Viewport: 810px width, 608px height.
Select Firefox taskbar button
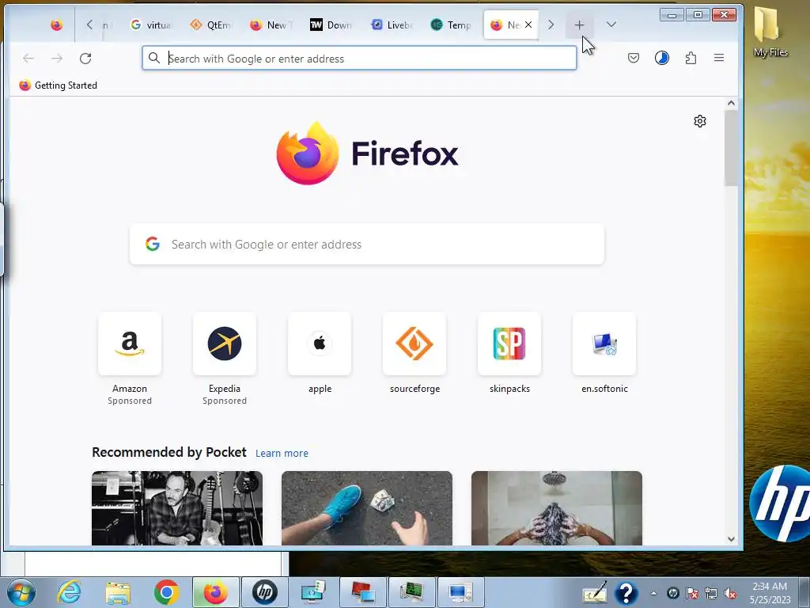pyautogui.click(x=215, y=592)
